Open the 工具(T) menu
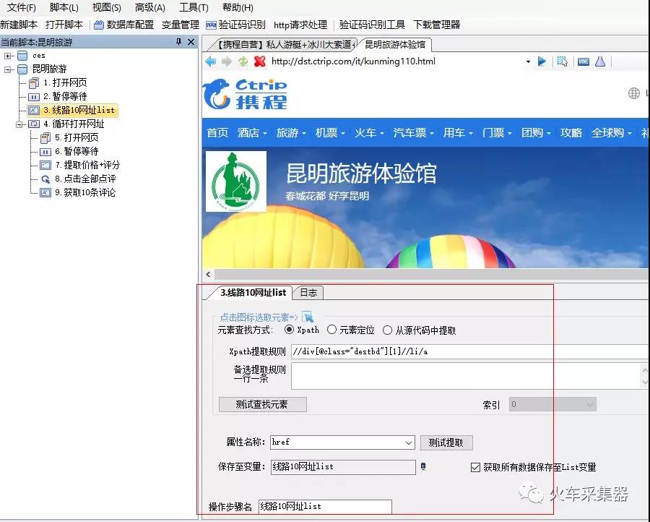The width and height of the screenshot is (650, 522). point(194,7)
